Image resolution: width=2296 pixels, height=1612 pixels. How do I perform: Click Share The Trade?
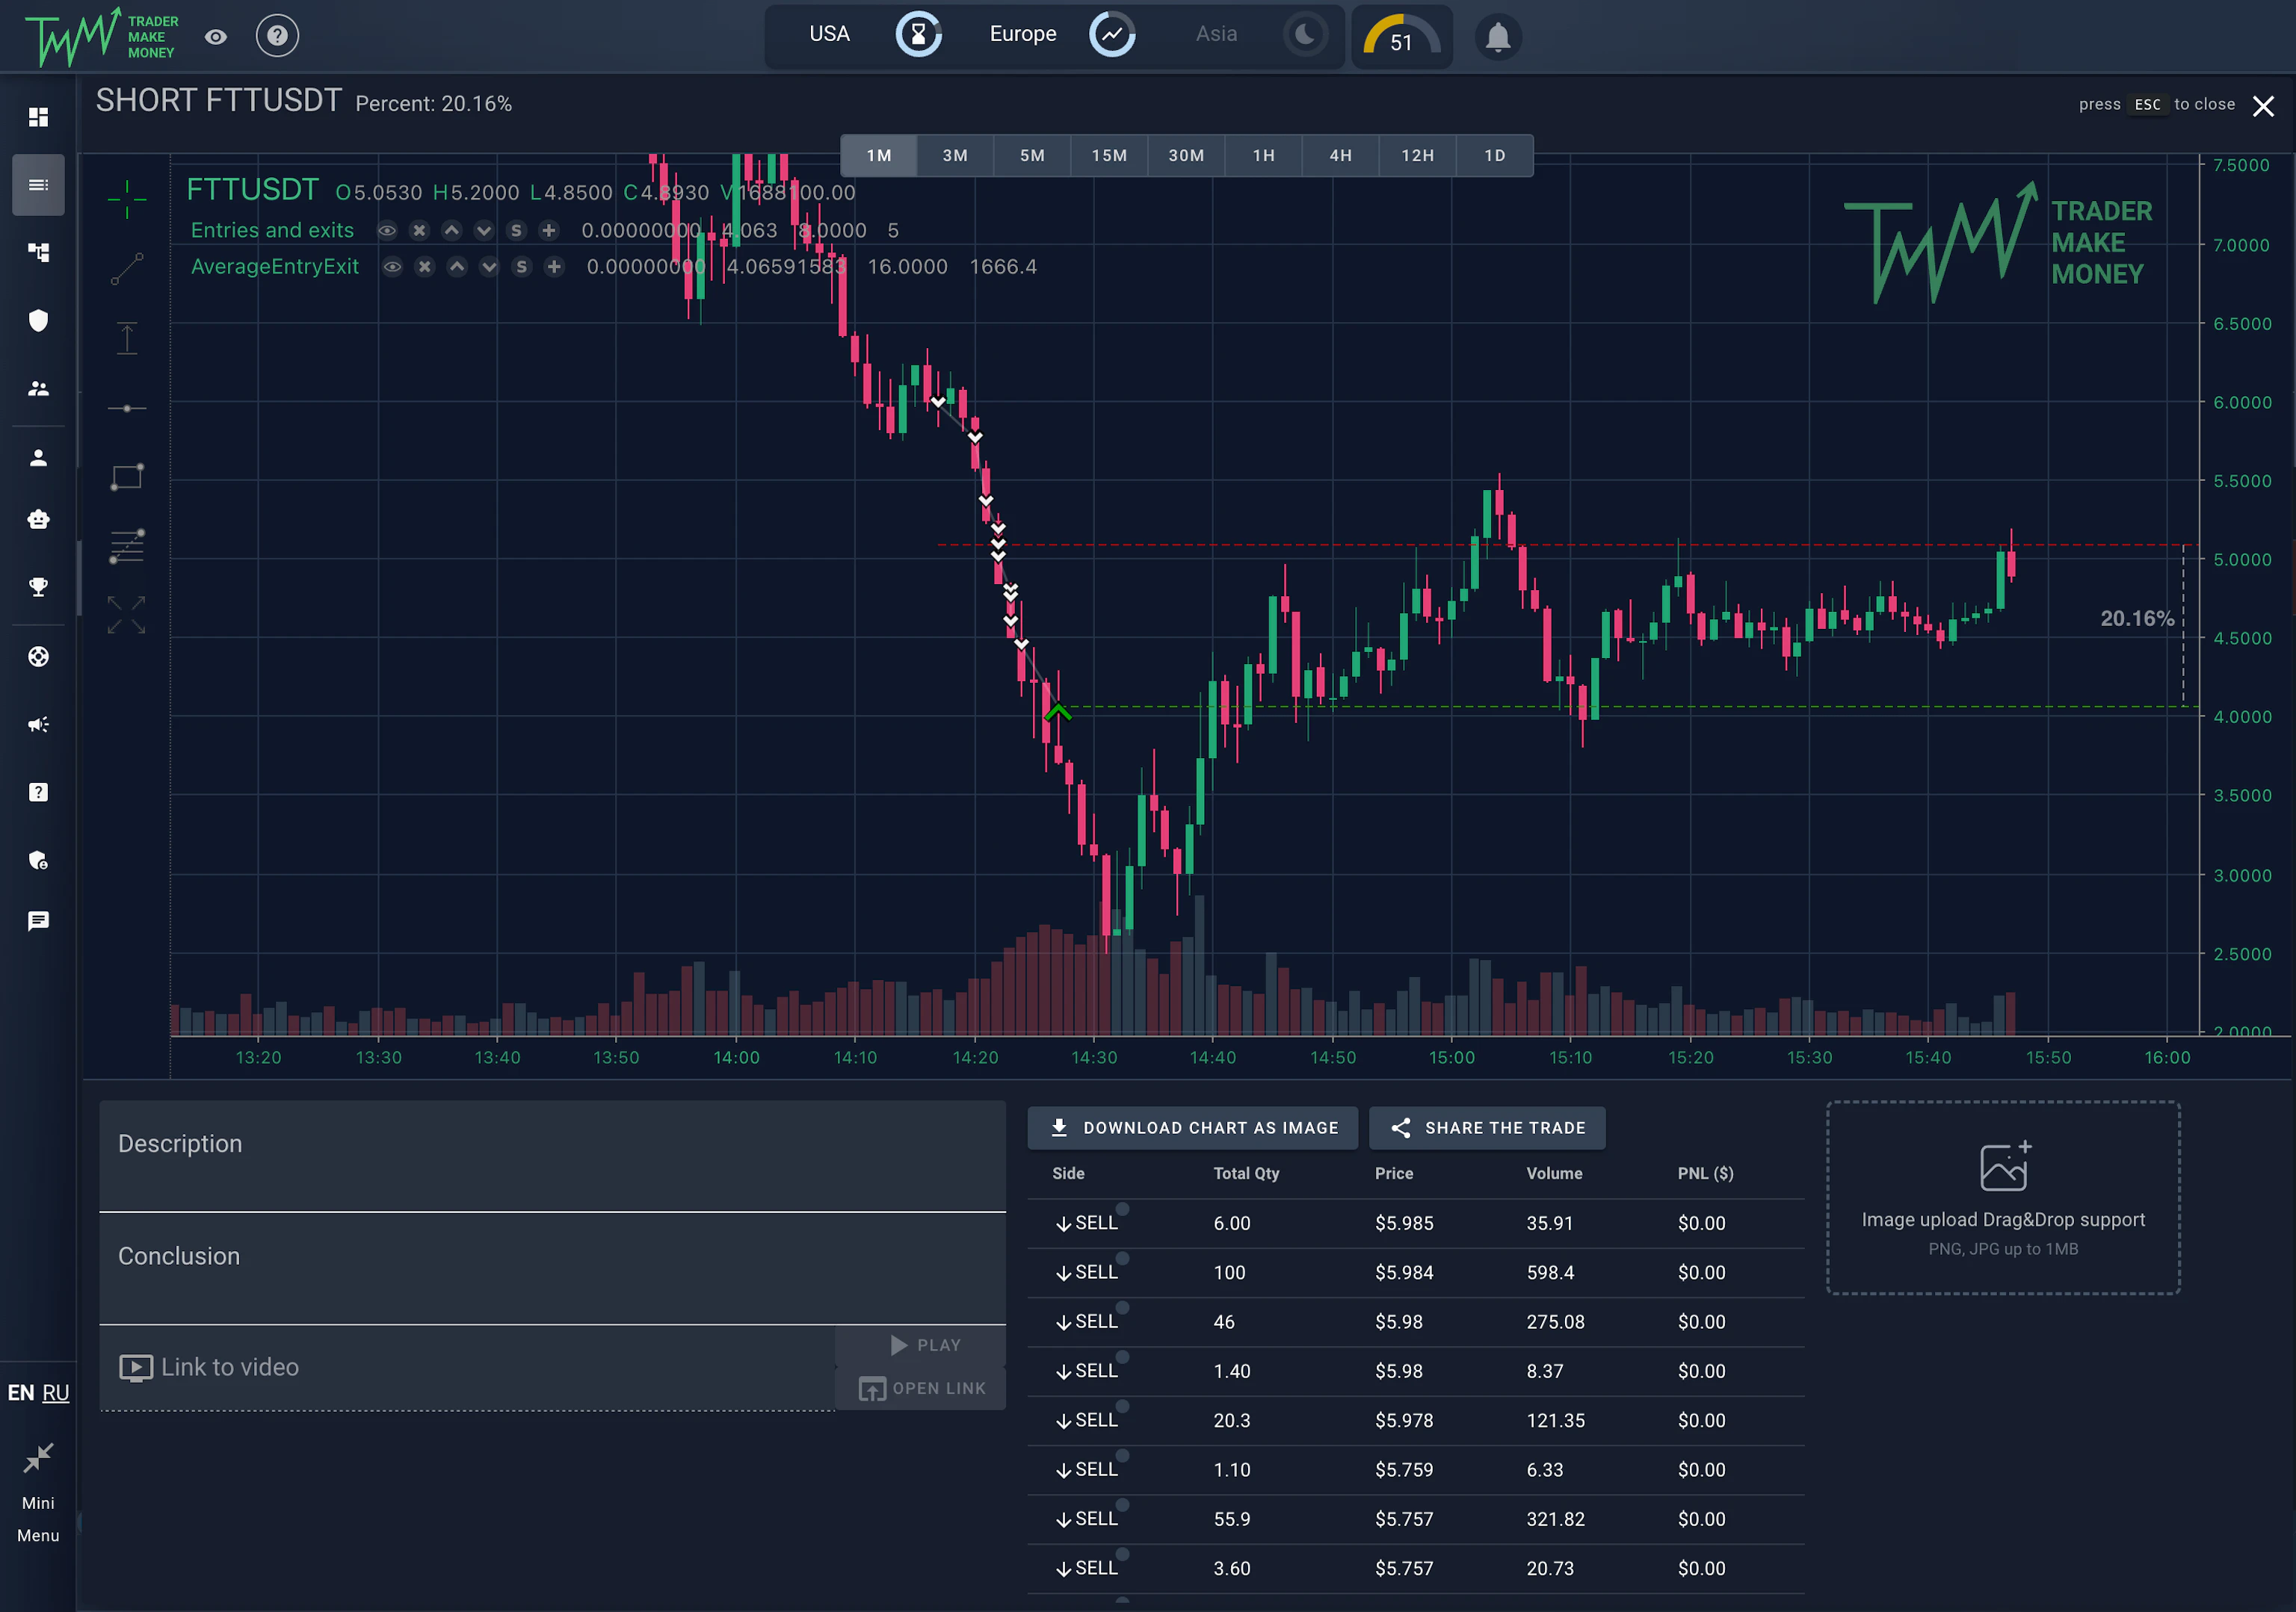click(1487, 1127)
